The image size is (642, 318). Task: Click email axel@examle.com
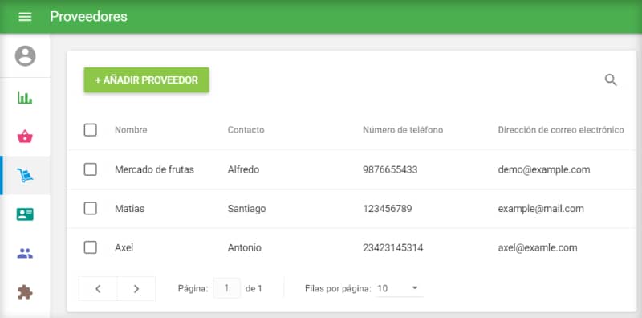pyautogui.click(x=538, y=247)
